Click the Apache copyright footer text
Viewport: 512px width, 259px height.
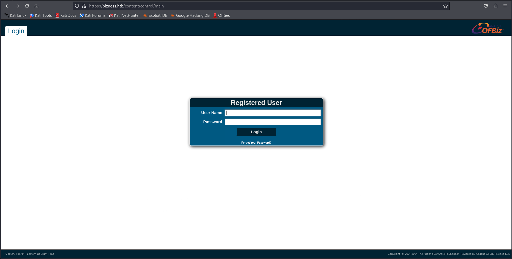449,254
